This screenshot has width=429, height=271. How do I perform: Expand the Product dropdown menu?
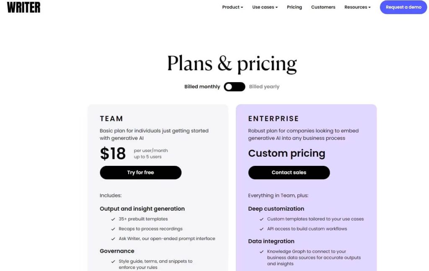233,7
